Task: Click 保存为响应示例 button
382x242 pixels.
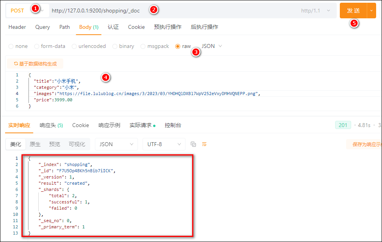Action: 364,144
